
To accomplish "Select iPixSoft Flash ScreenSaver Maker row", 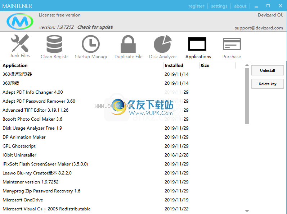I will point(122,164).
